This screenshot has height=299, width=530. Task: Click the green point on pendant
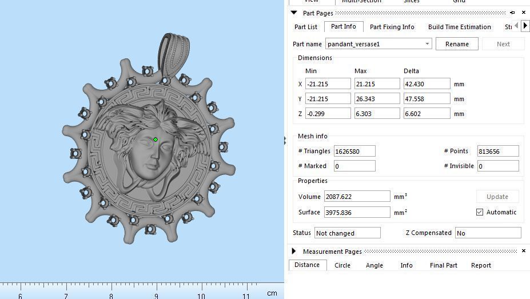(156, 139)
